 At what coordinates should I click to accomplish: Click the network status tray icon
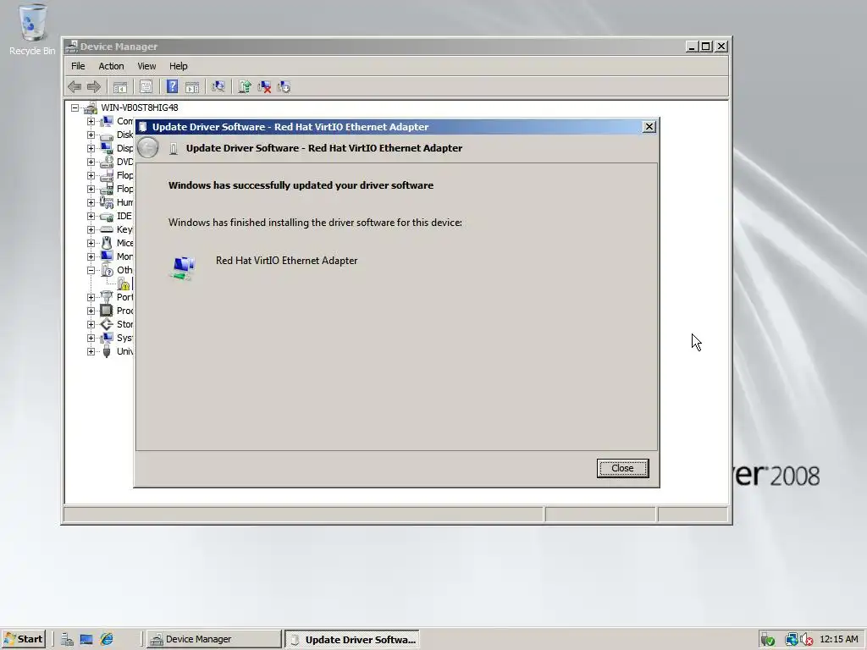click(792, 640)
